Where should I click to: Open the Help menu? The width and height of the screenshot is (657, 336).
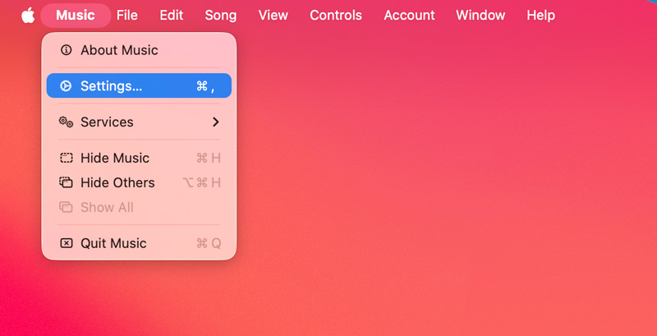pos(541,16)
